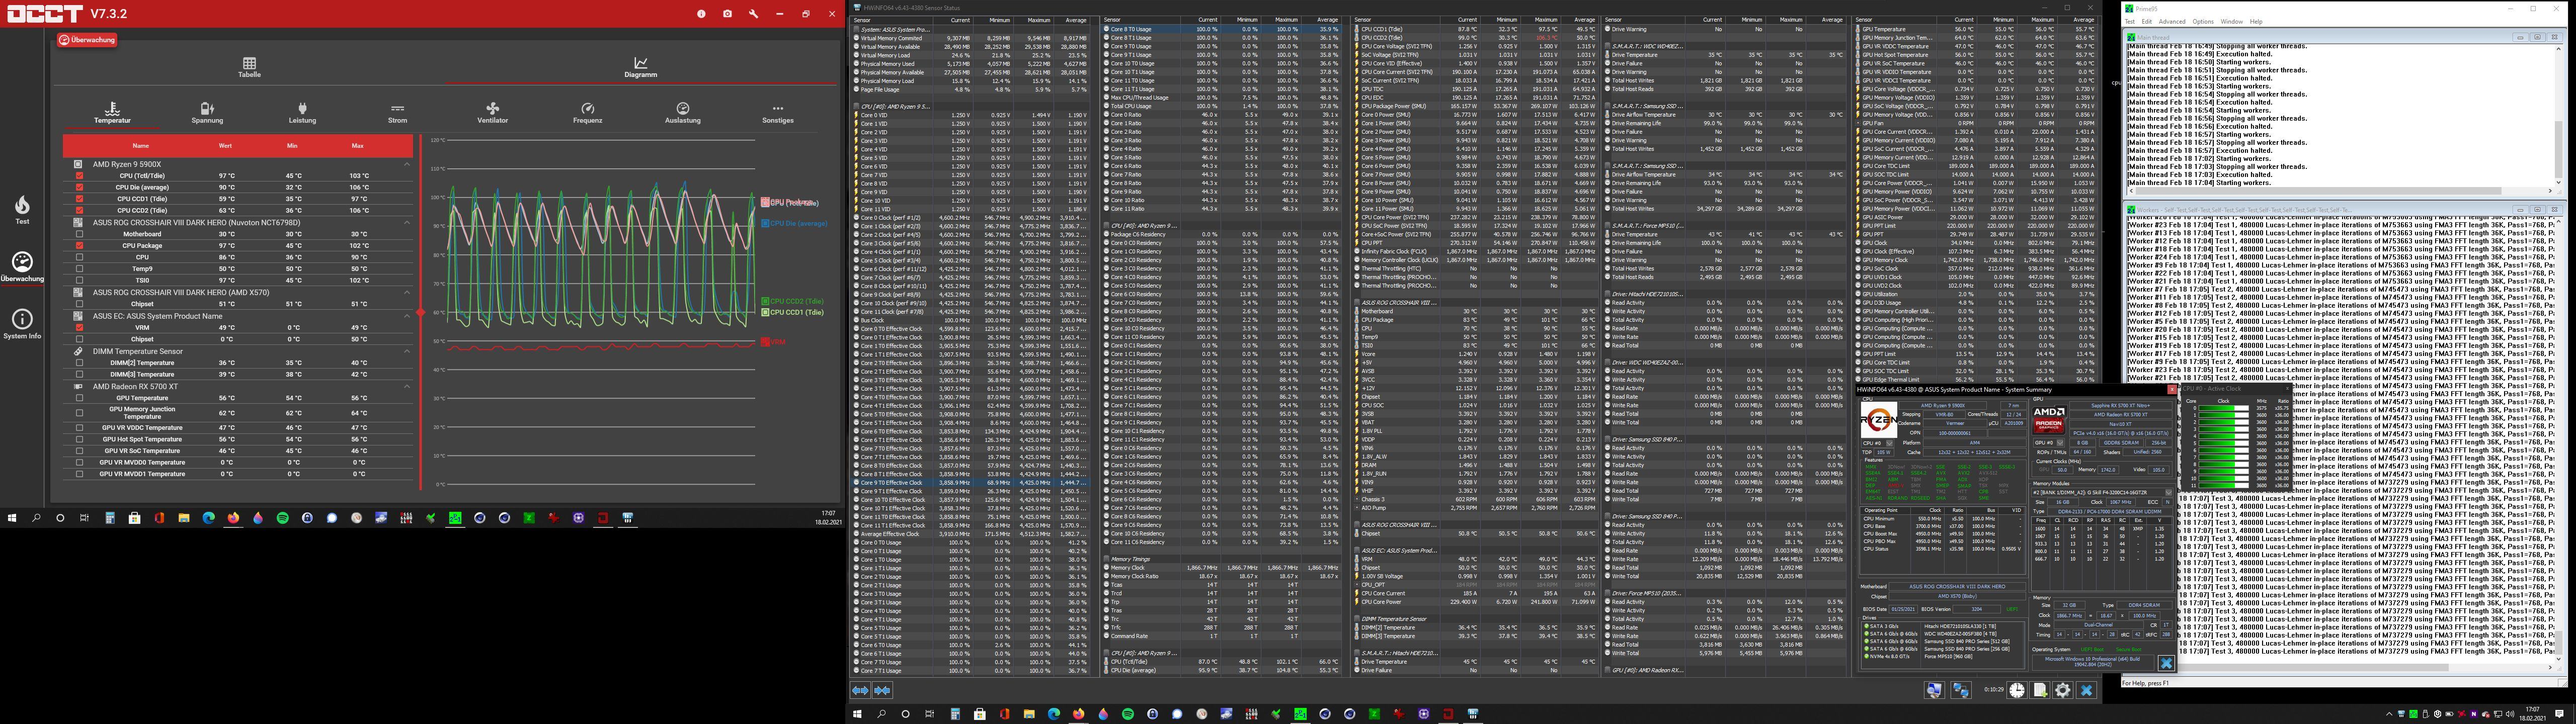Click HWiNFO sensor close X button
The image size is (2576, 724).
[2086, 690]
